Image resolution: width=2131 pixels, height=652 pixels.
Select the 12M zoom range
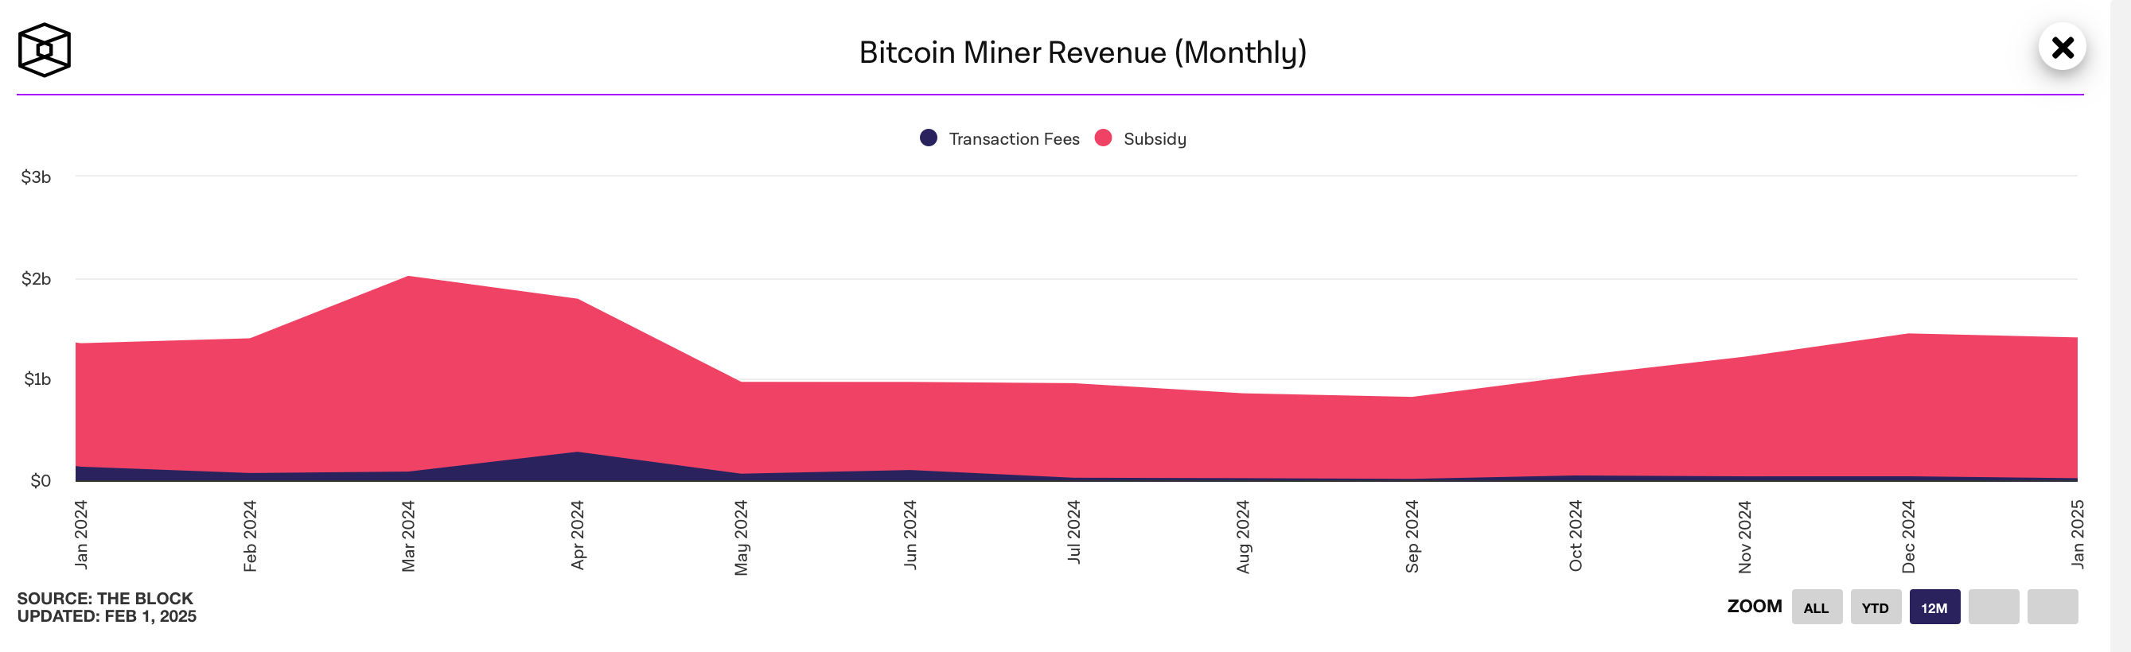1934,607
